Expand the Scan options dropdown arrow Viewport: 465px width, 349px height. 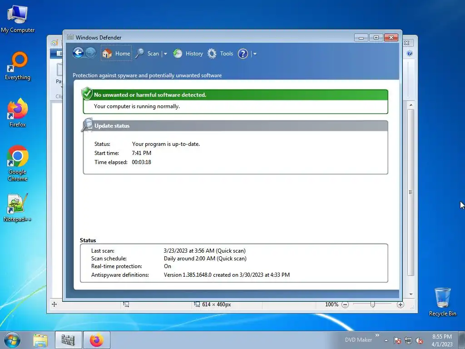[x=165, y=54]
